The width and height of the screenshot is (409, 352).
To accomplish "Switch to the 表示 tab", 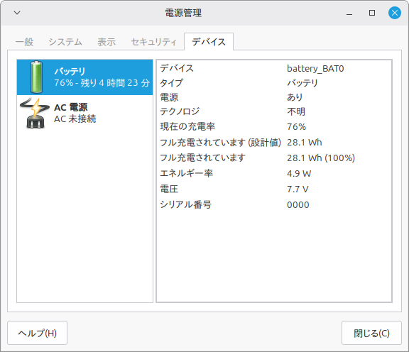I will pos(107,42).
